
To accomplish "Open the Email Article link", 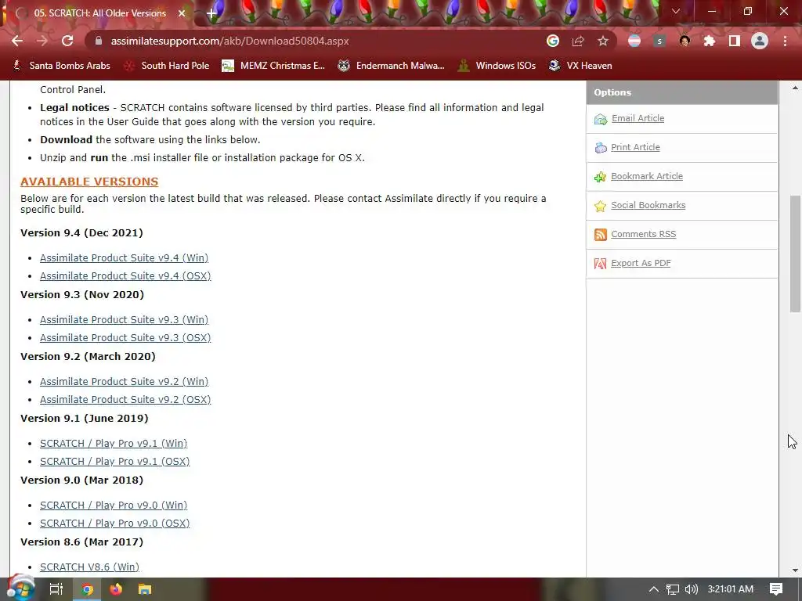I will tap(638, 118).
